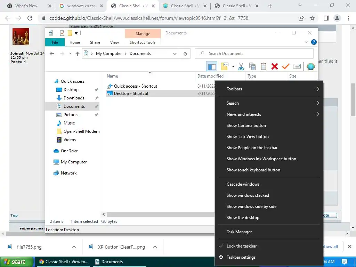356x267 pixels.
Task: Open Task Manager from the context menu
Action: tap(269, 232)
